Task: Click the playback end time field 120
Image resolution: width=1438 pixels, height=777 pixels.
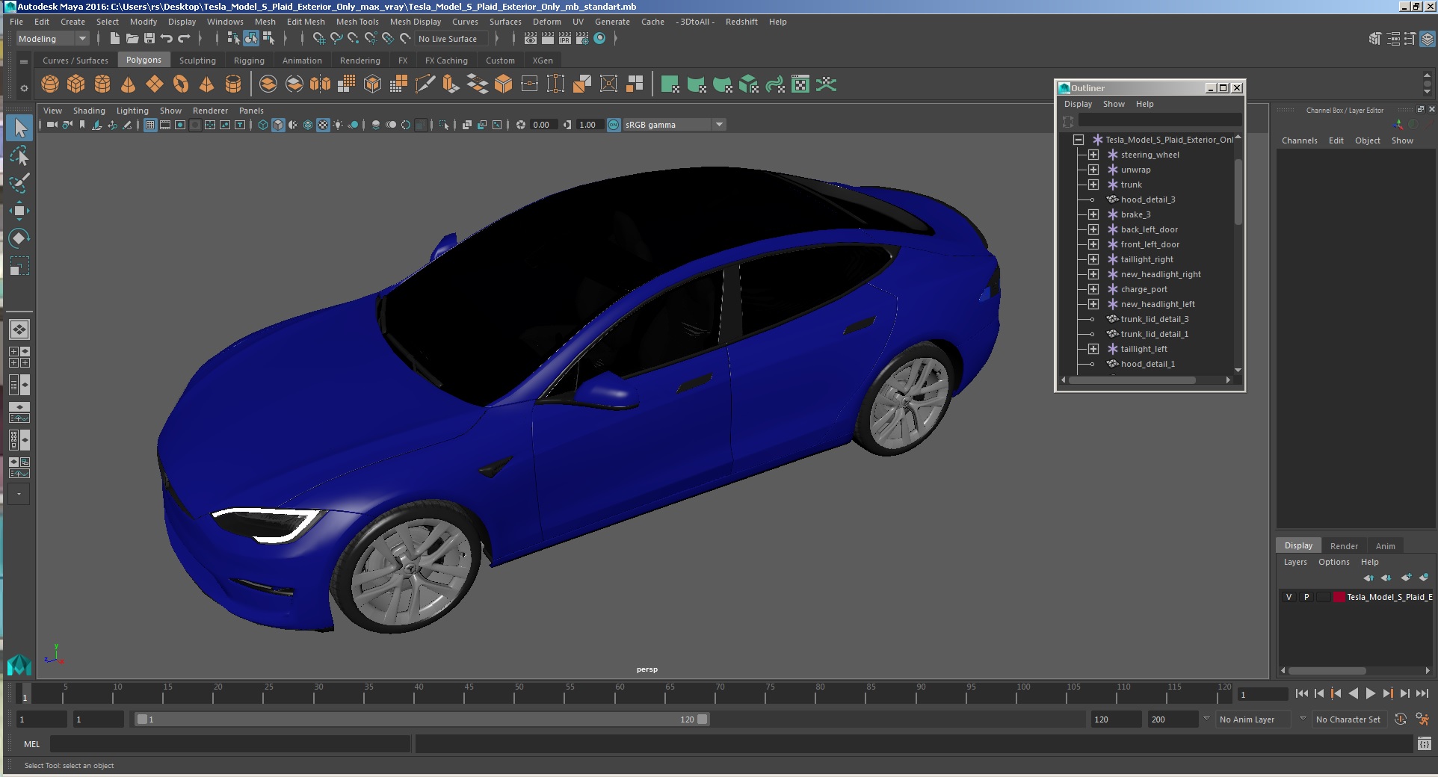Action: [1115, 719]
